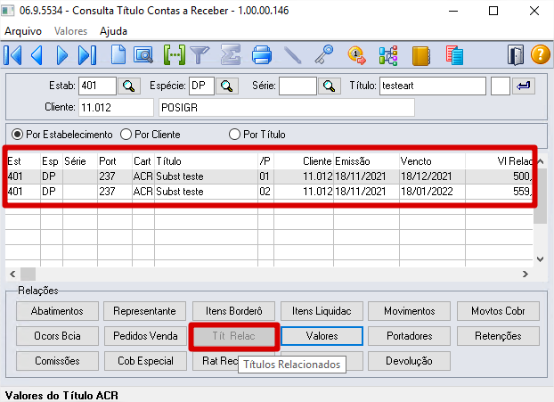Click horizontal scroll right arrow

(x=525, y=274)
